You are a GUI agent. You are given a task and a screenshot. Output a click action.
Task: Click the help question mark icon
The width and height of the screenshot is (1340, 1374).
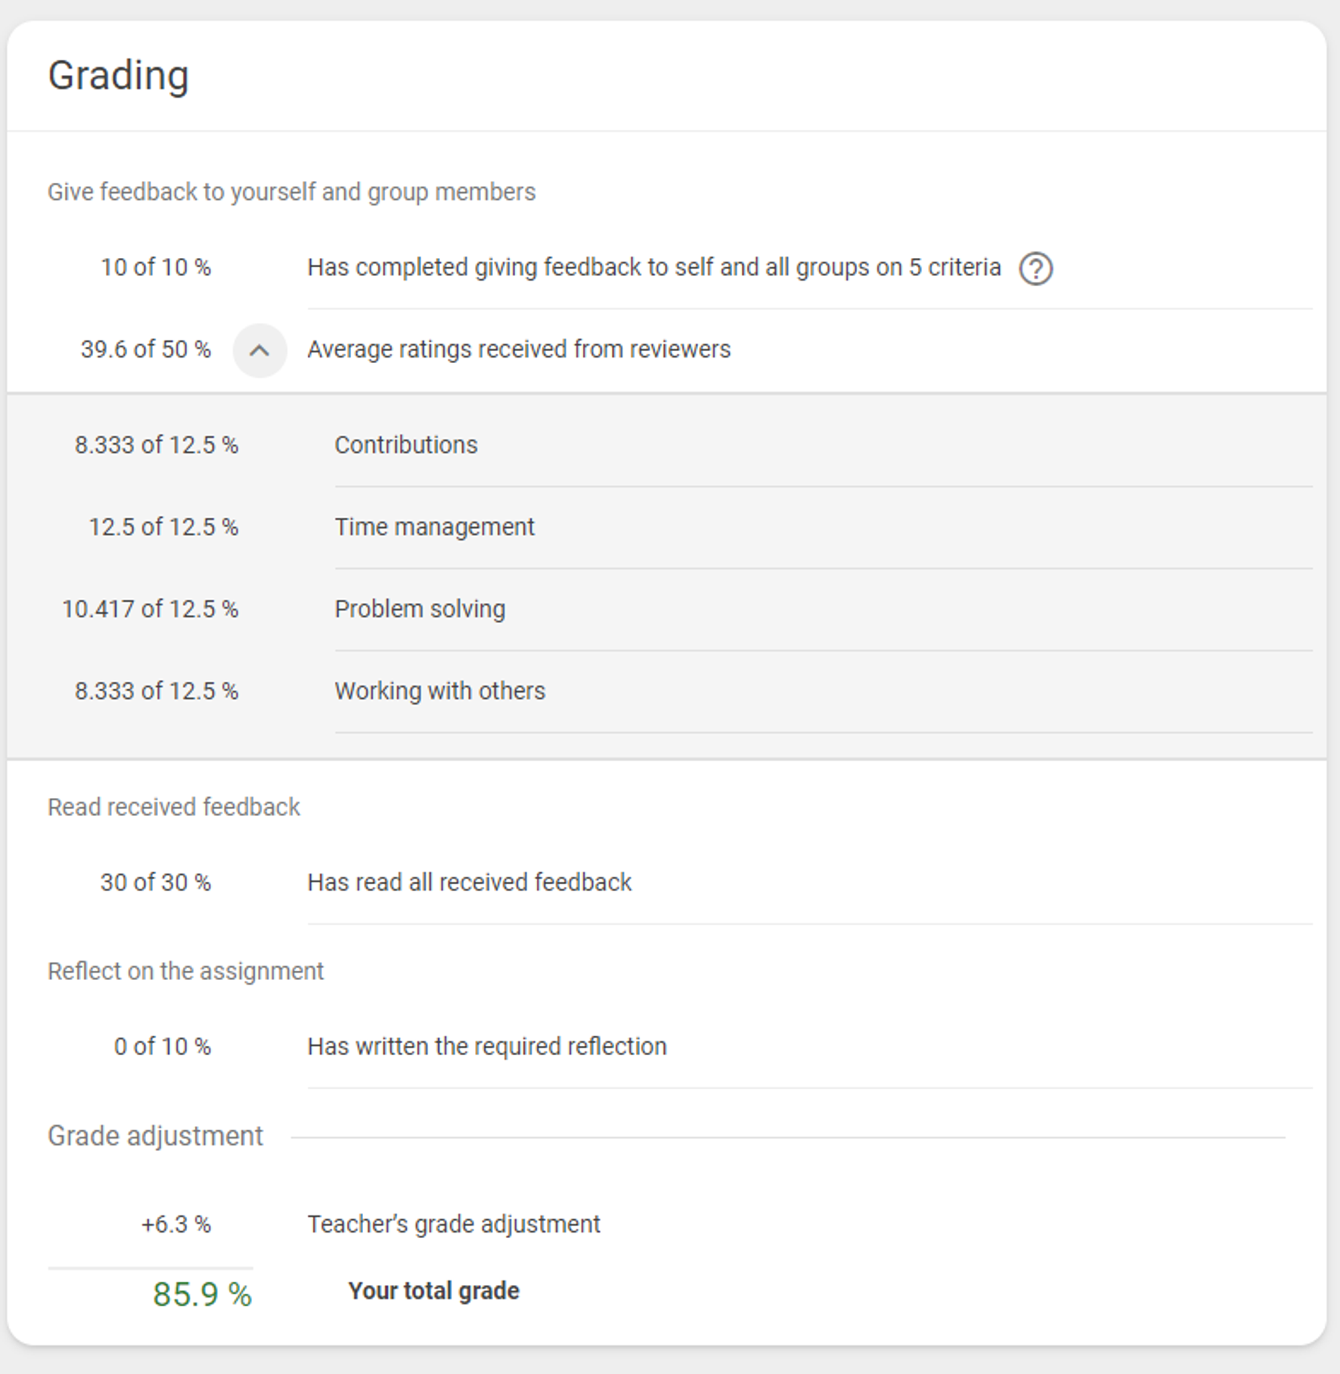[x=1035, y=269]
